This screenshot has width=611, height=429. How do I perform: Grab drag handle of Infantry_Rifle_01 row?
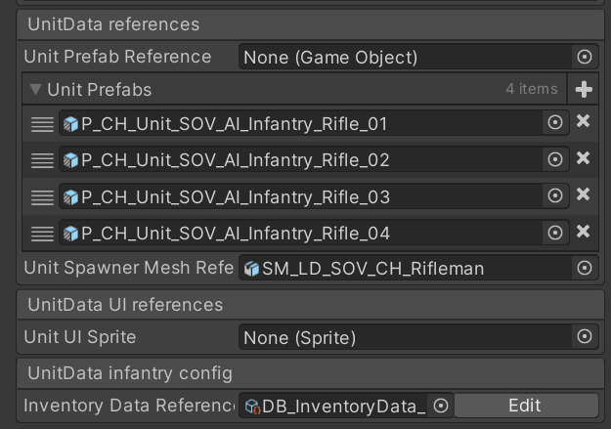point(42,124)
